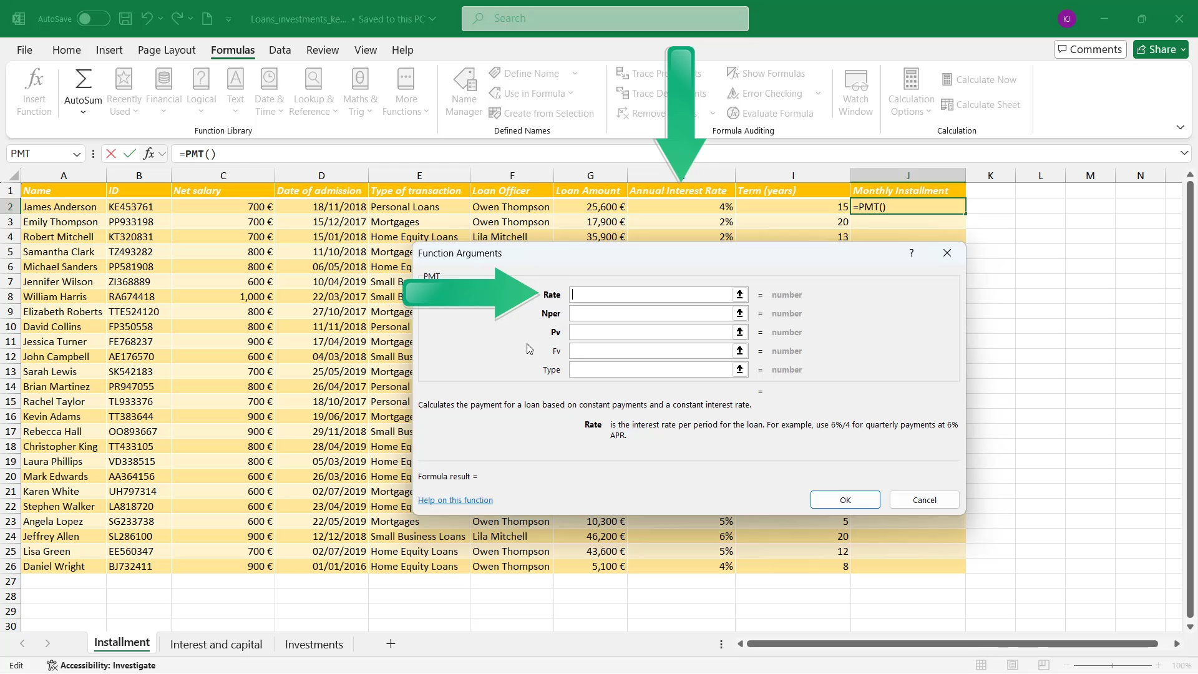This screenshot has height=674, width=1198.
Task: Open the Lookup & Reference functions
Action: tap(313, 92)
